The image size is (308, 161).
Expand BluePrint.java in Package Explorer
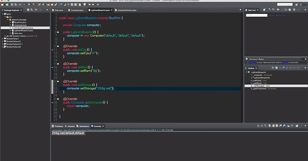tap(10, 22)
